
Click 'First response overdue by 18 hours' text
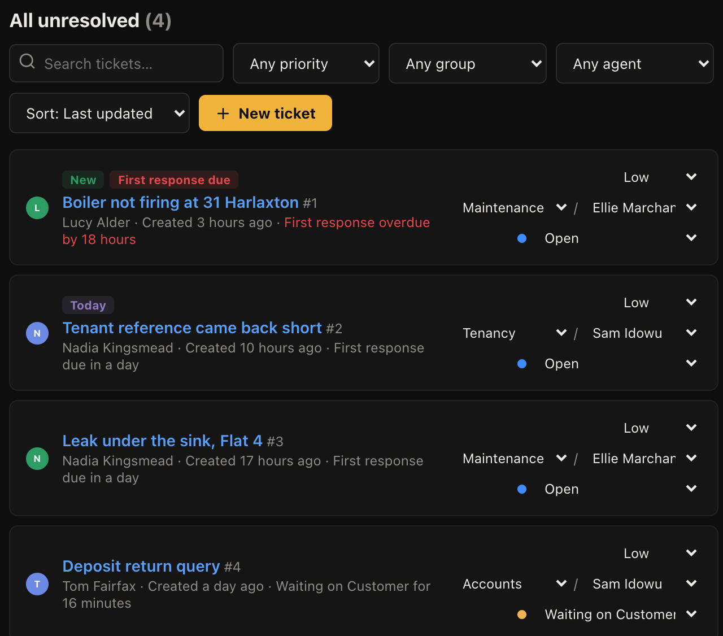(246, 231)
